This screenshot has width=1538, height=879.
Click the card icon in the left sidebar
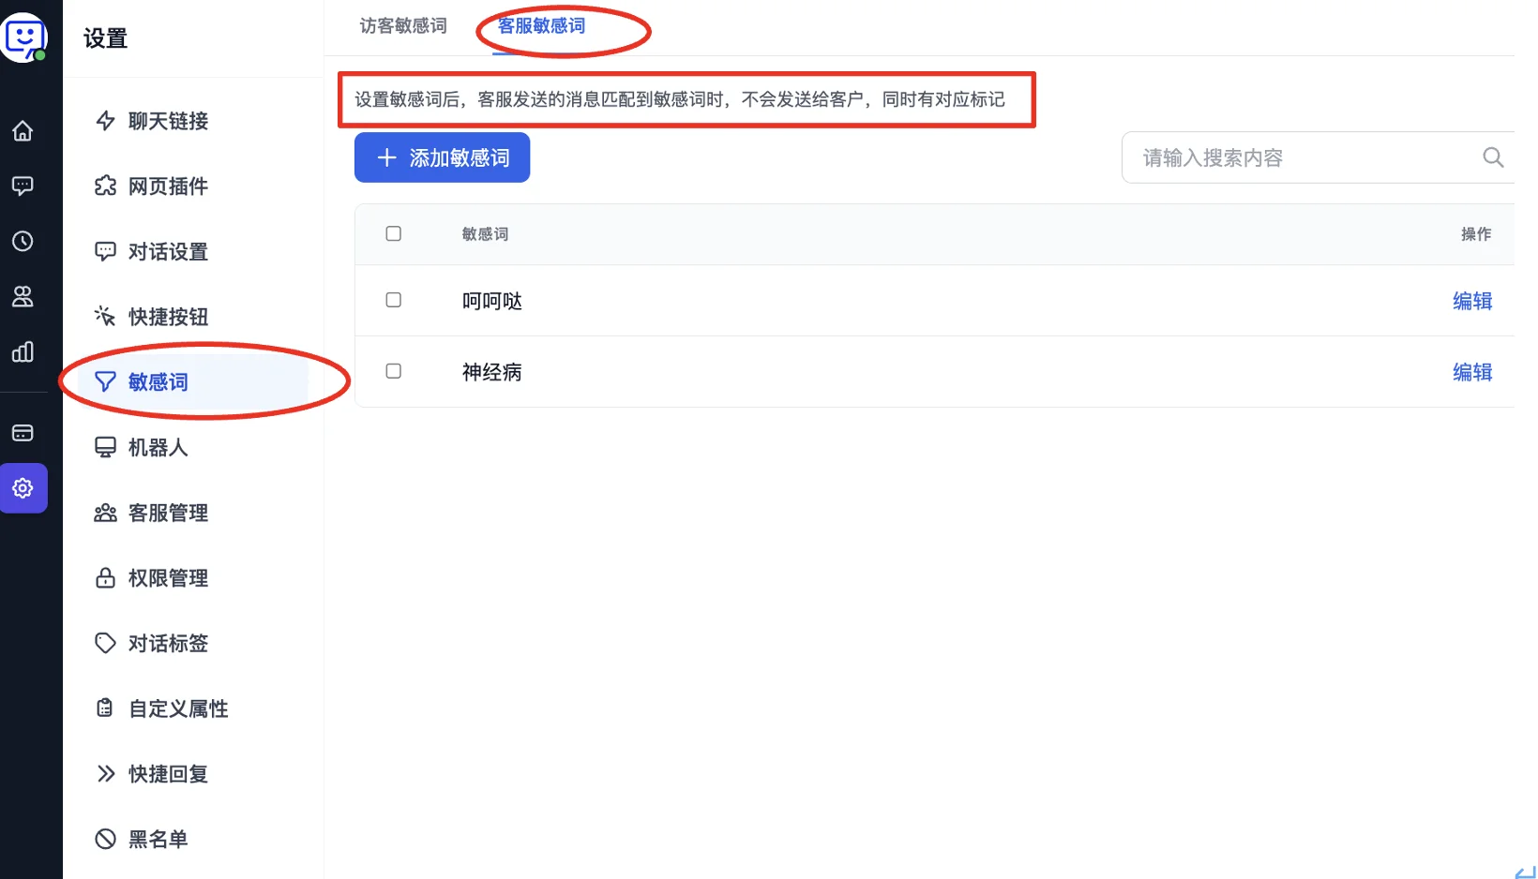(23, 433)
